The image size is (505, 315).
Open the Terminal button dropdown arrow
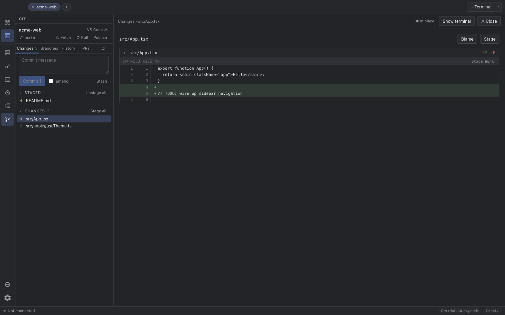498,7
